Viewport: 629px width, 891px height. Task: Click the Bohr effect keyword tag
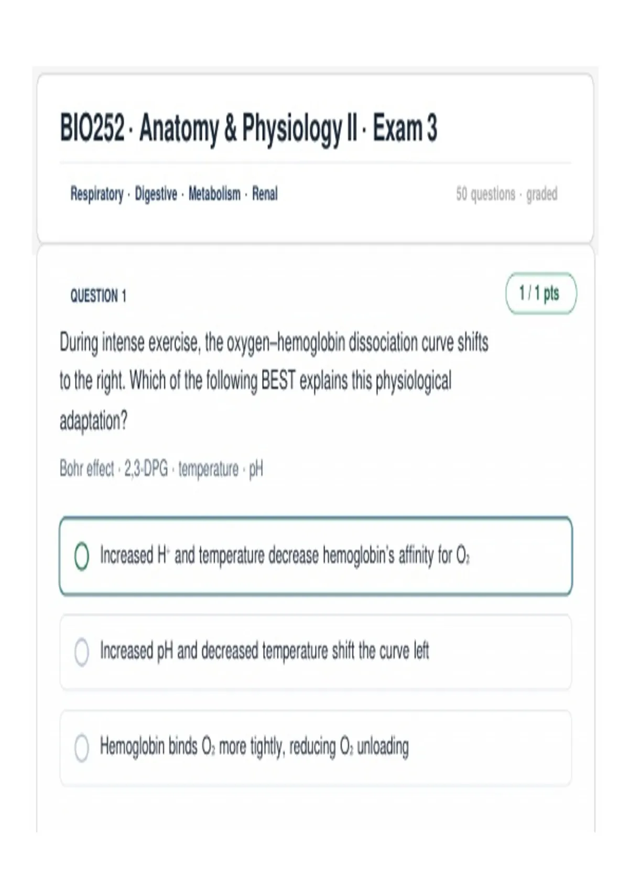[86, 469]
